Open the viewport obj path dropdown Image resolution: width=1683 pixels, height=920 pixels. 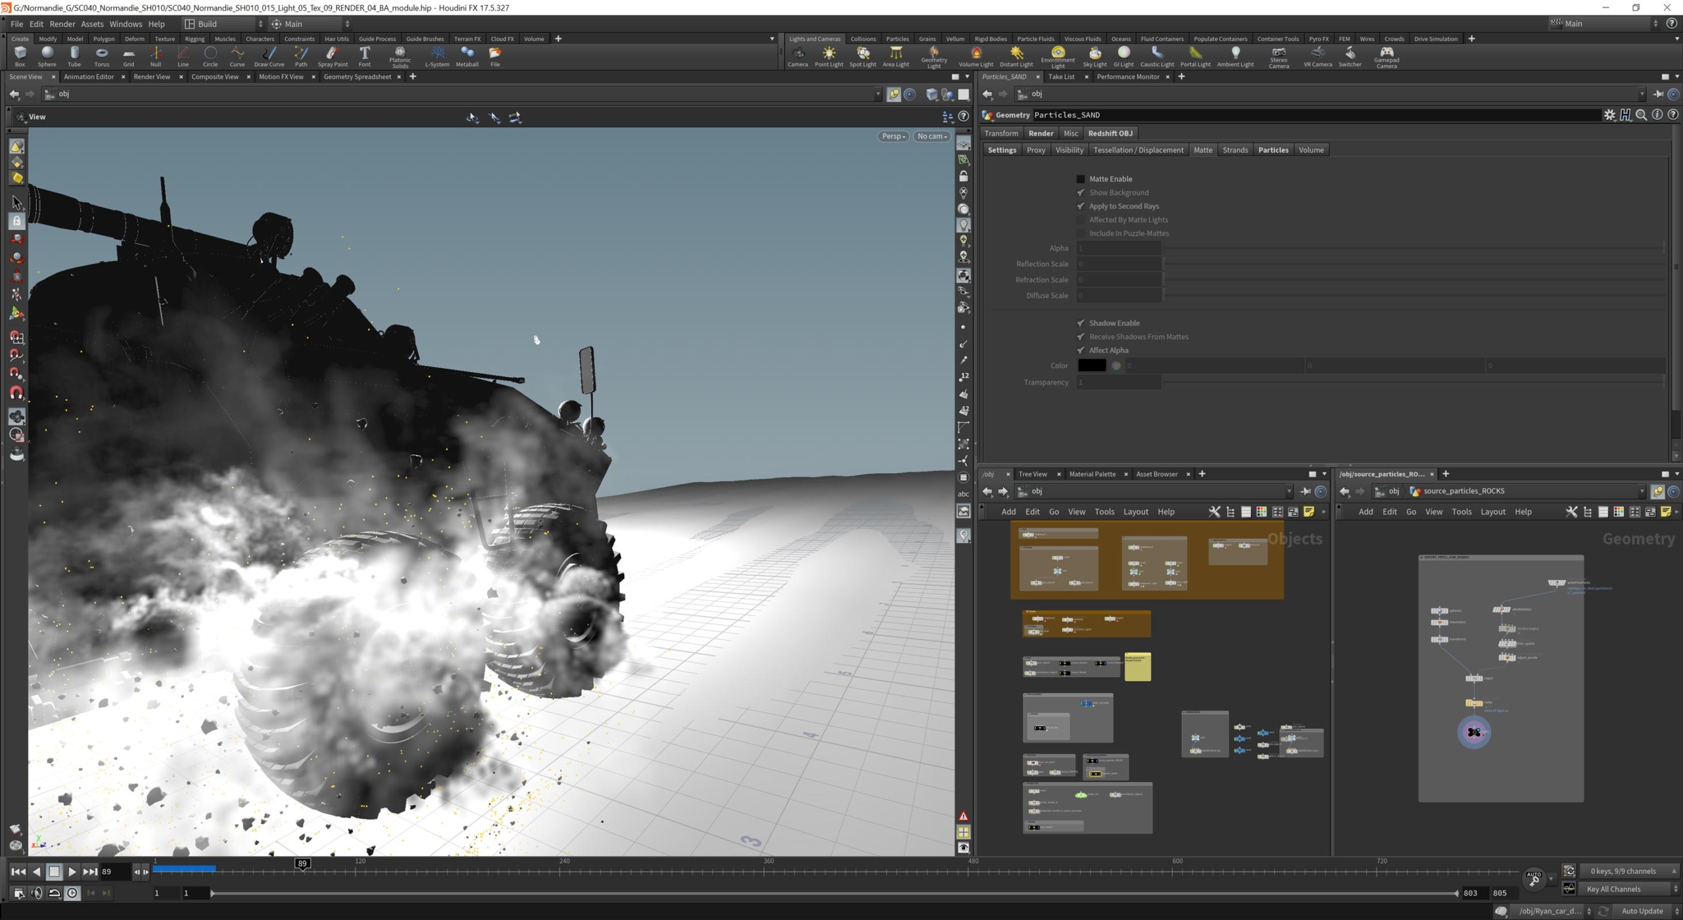[878, 94]
